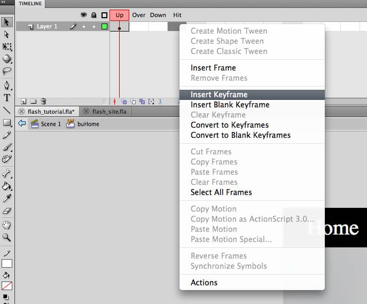Image resolution: width=367 pixels, height=304 pixels.
Task: Select the Eraser tool
Action: [7, 211]
